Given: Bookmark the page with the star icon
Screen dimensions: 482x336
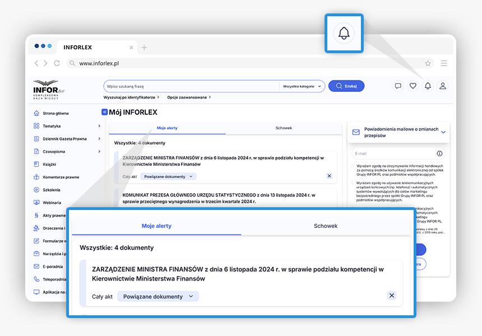Looking at the screenshot, I should (428, 63).
